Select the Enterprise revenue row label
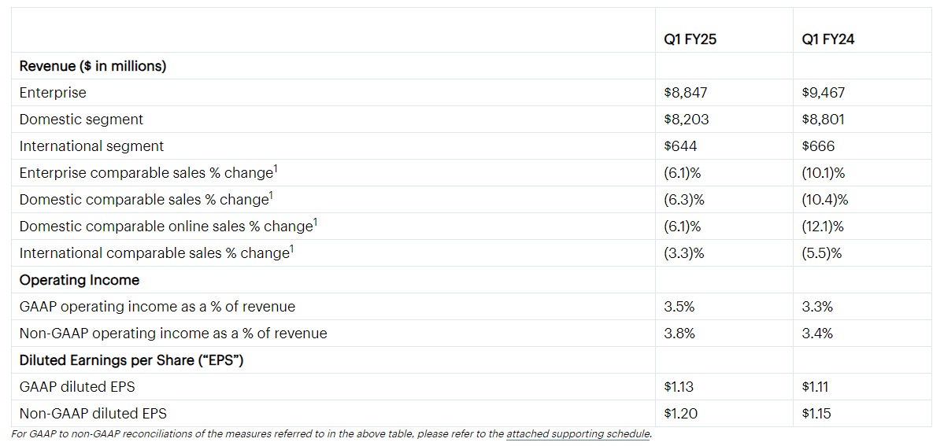Screen dimensions: 944x446 53,93
